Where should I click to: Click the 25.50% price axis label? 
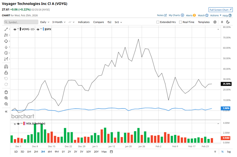point(226,84)
